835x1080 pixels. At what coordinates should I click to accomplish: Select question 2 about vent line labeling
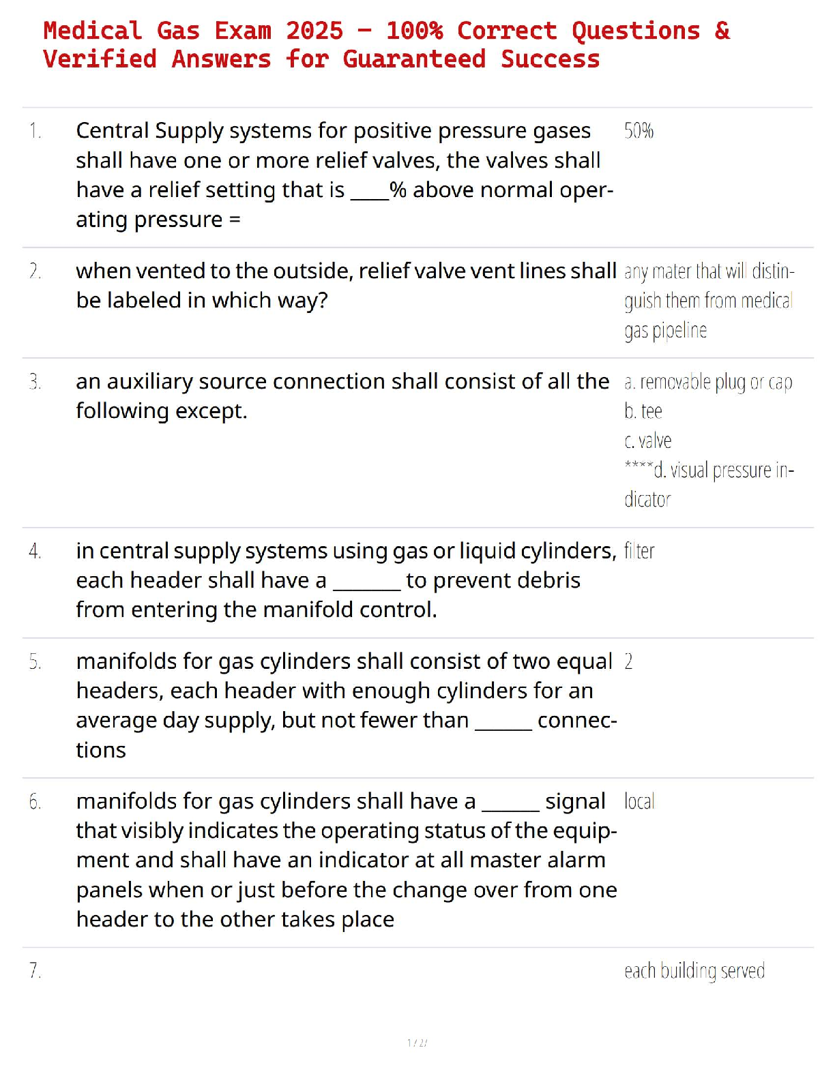(x=346, y=286)
